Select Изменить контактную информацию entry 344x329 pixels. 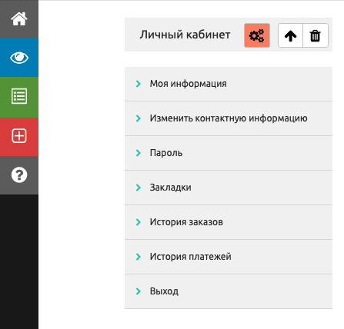(229, 118)
